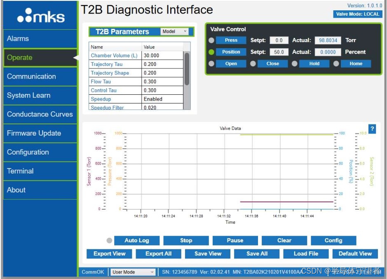Stop the valve data chart
This screenshot has width=387, height=279.
pyautogui.click(x=186, y=241)
